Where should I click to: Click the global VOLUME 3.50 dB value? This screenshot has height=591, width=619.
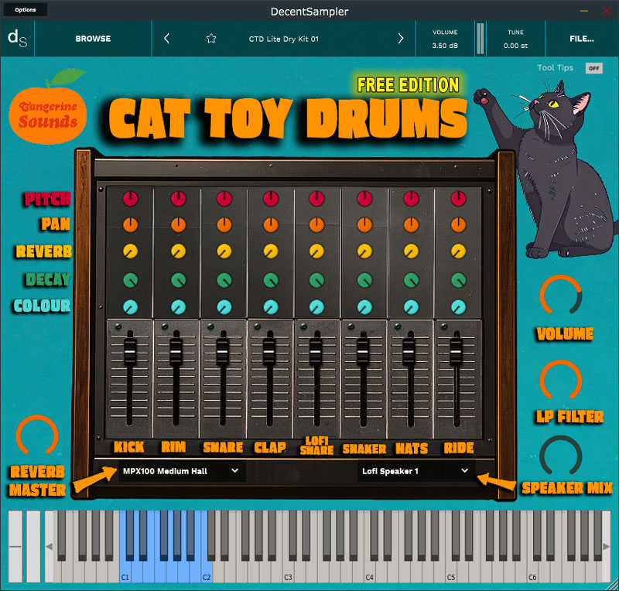pos(445,46)
